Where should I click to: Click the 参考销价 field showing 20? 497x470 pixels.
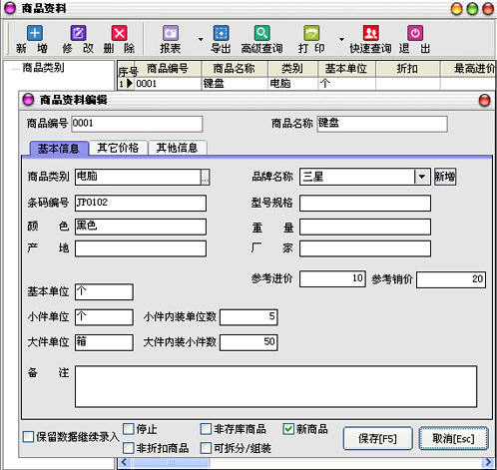tap(451, 279)
